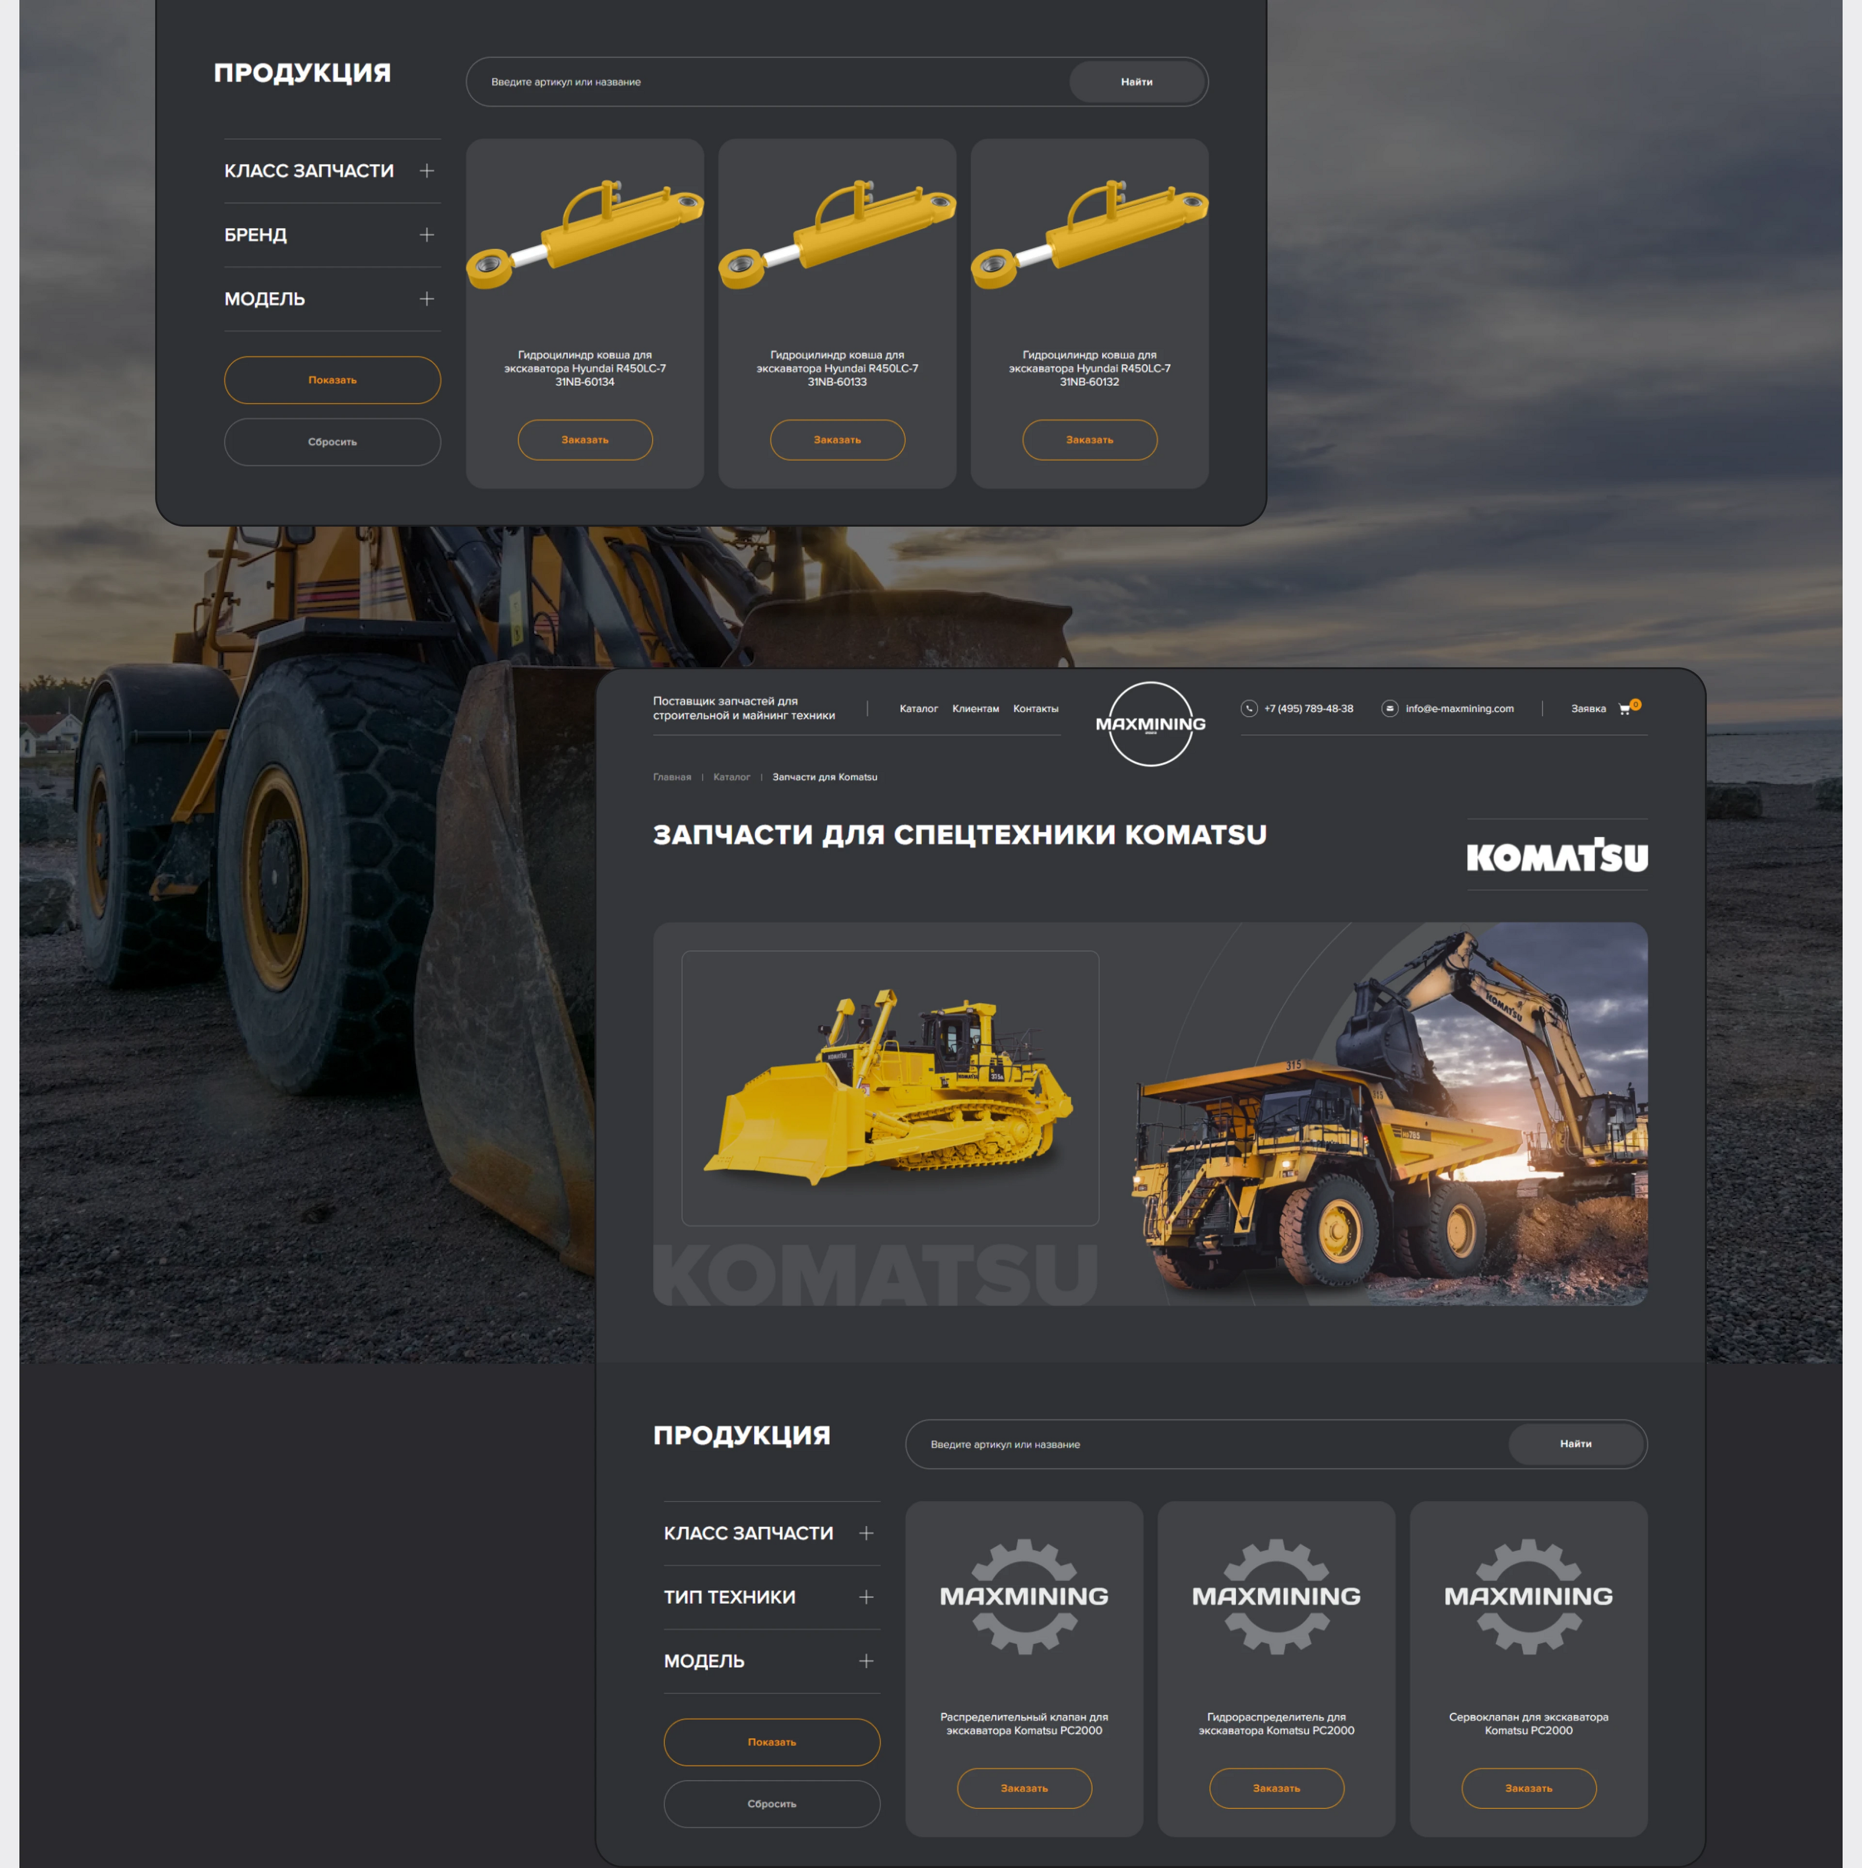
Task: Expand the ТИП ТЕХНИКИ filter
Action: (866, 1597)
